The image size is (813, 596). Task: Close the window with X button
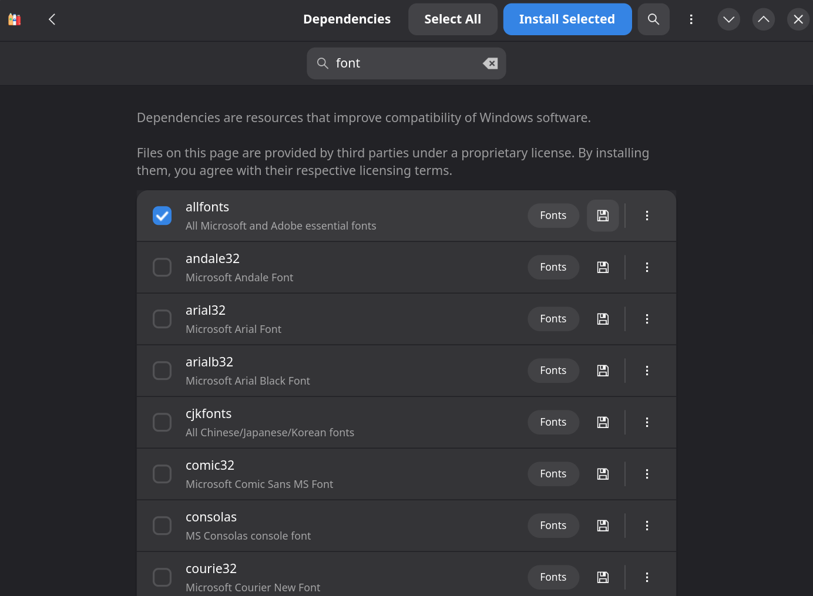(x=798, y=19)
